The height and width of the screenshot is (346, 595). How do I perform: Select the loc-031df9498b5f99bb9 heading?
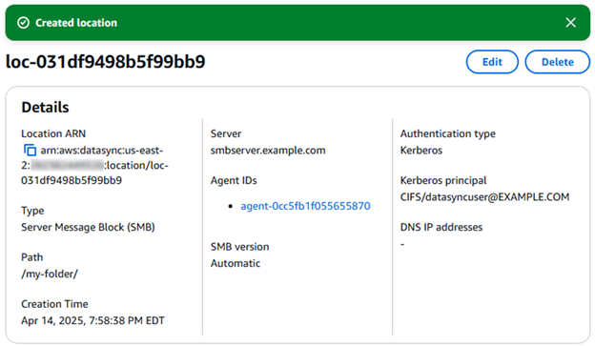(106, 62)
